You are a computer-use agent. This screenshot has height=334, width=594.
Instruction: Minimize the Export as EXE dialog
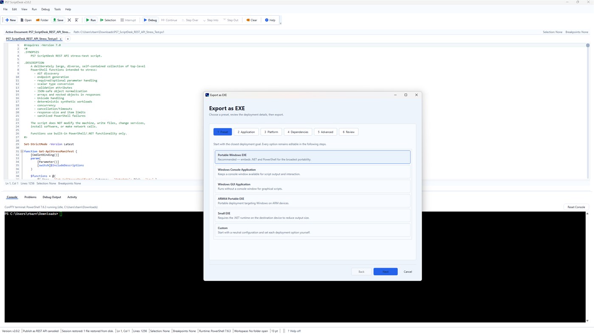395,95
